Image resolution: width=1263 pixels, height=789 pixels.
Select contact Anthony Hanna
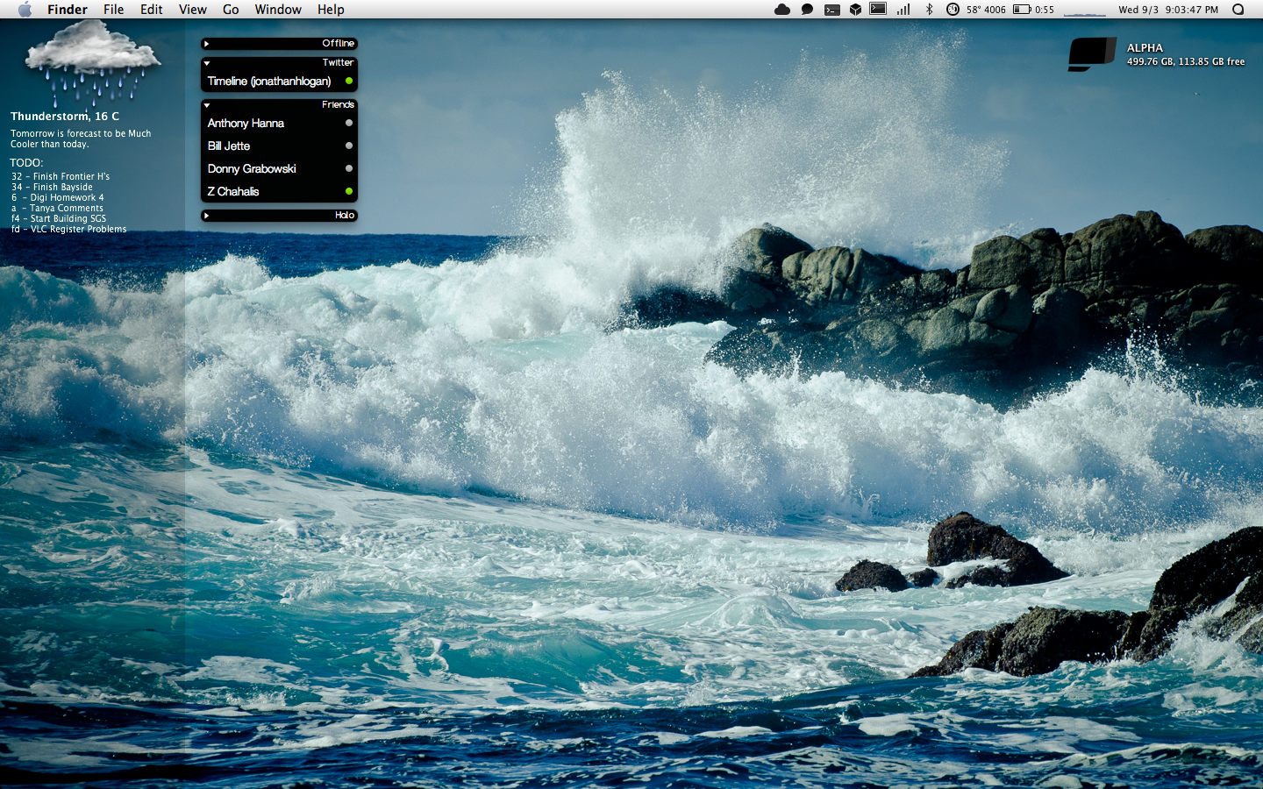246,124
